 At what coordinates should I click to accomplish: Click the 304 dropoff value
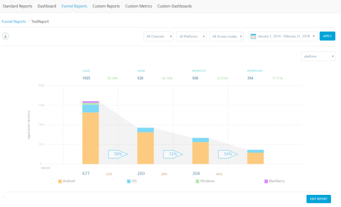tap(196, 173)
